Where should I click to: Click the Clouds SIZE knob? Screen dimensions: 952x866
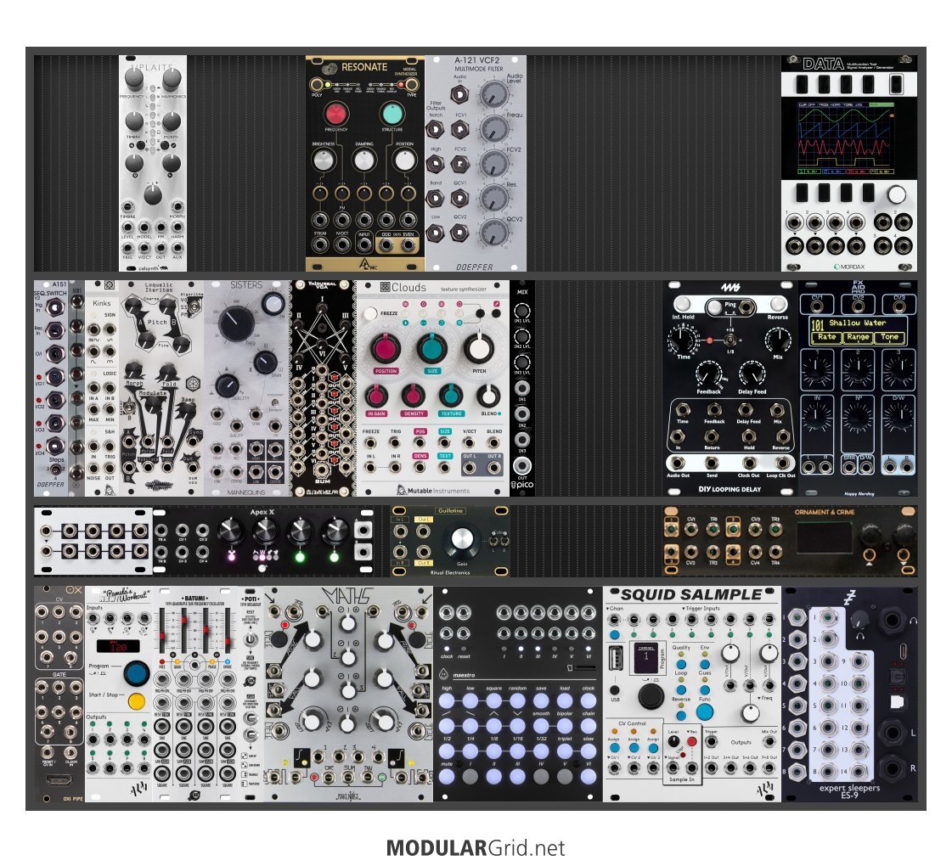tap(431, 348)
